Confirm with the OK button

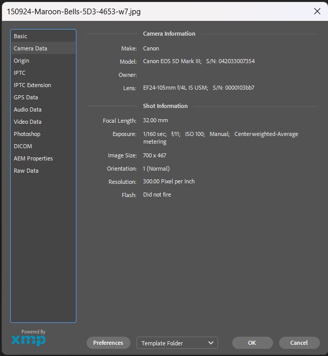[252, 343]
